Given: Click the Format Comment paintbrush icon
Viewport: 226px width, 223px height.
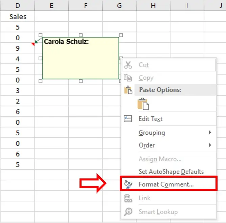Looking at the screenshot, I should (x=128, y=184).
